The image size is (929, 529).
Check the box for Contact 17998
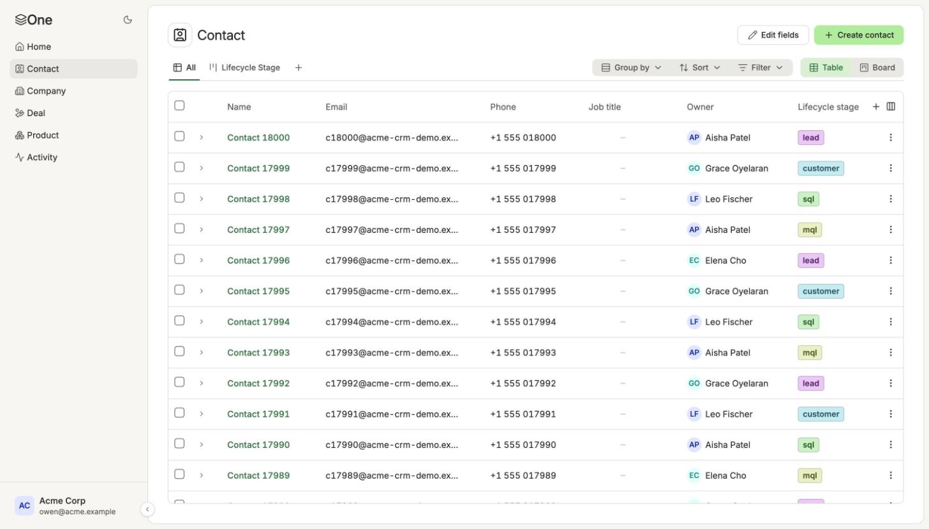pyautogui.click(x=179, y=198)
